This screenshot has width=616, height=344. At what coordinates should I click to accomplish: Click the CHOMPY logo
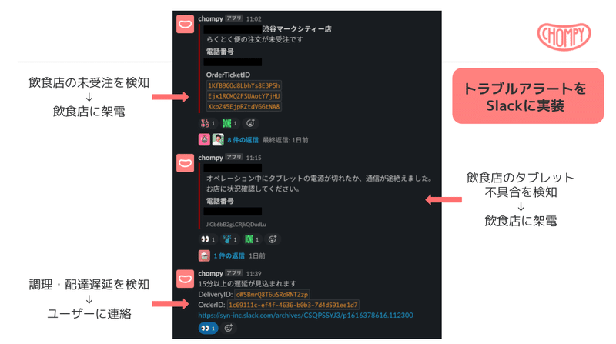564,36
